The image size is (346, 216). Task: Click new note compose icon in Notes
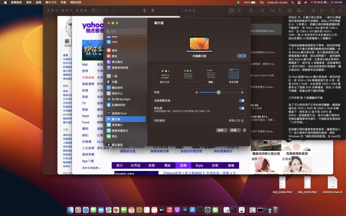coord(262,10)
